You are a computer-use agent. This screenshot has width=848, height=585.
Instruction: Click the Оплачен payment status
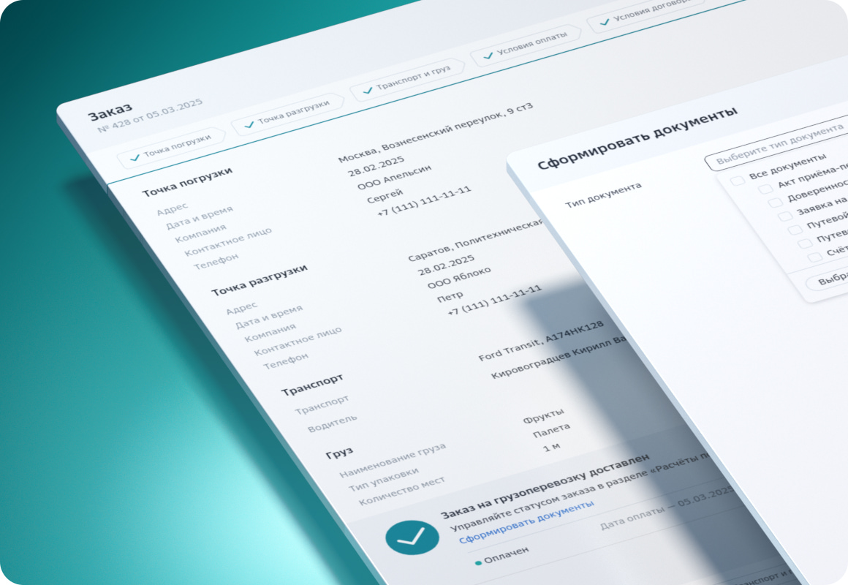tap(506, 555)
